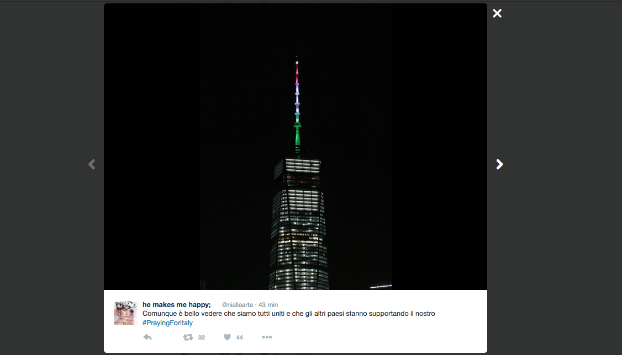Click the Italian tweet text starting Comunque
The width and height of the screenshot is (622, 355).
pos(289,314)
